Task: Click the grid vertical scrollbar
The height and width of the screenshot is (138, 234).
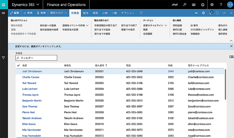Action: (x=225, y=84)
